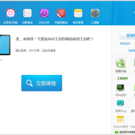This screenshot has height=135, width=135.
Task: Open the 百度Ping icon
Action: (x=120, y=103)
